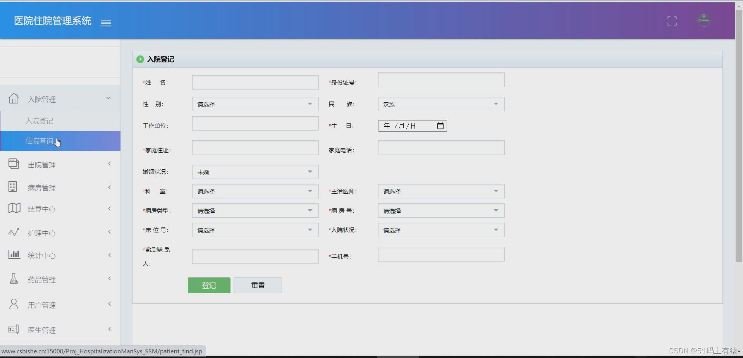This screenshot has height=358, width=743.
Task: Click the flask icon beside 药品管理
Action: [x=14, y=278]
